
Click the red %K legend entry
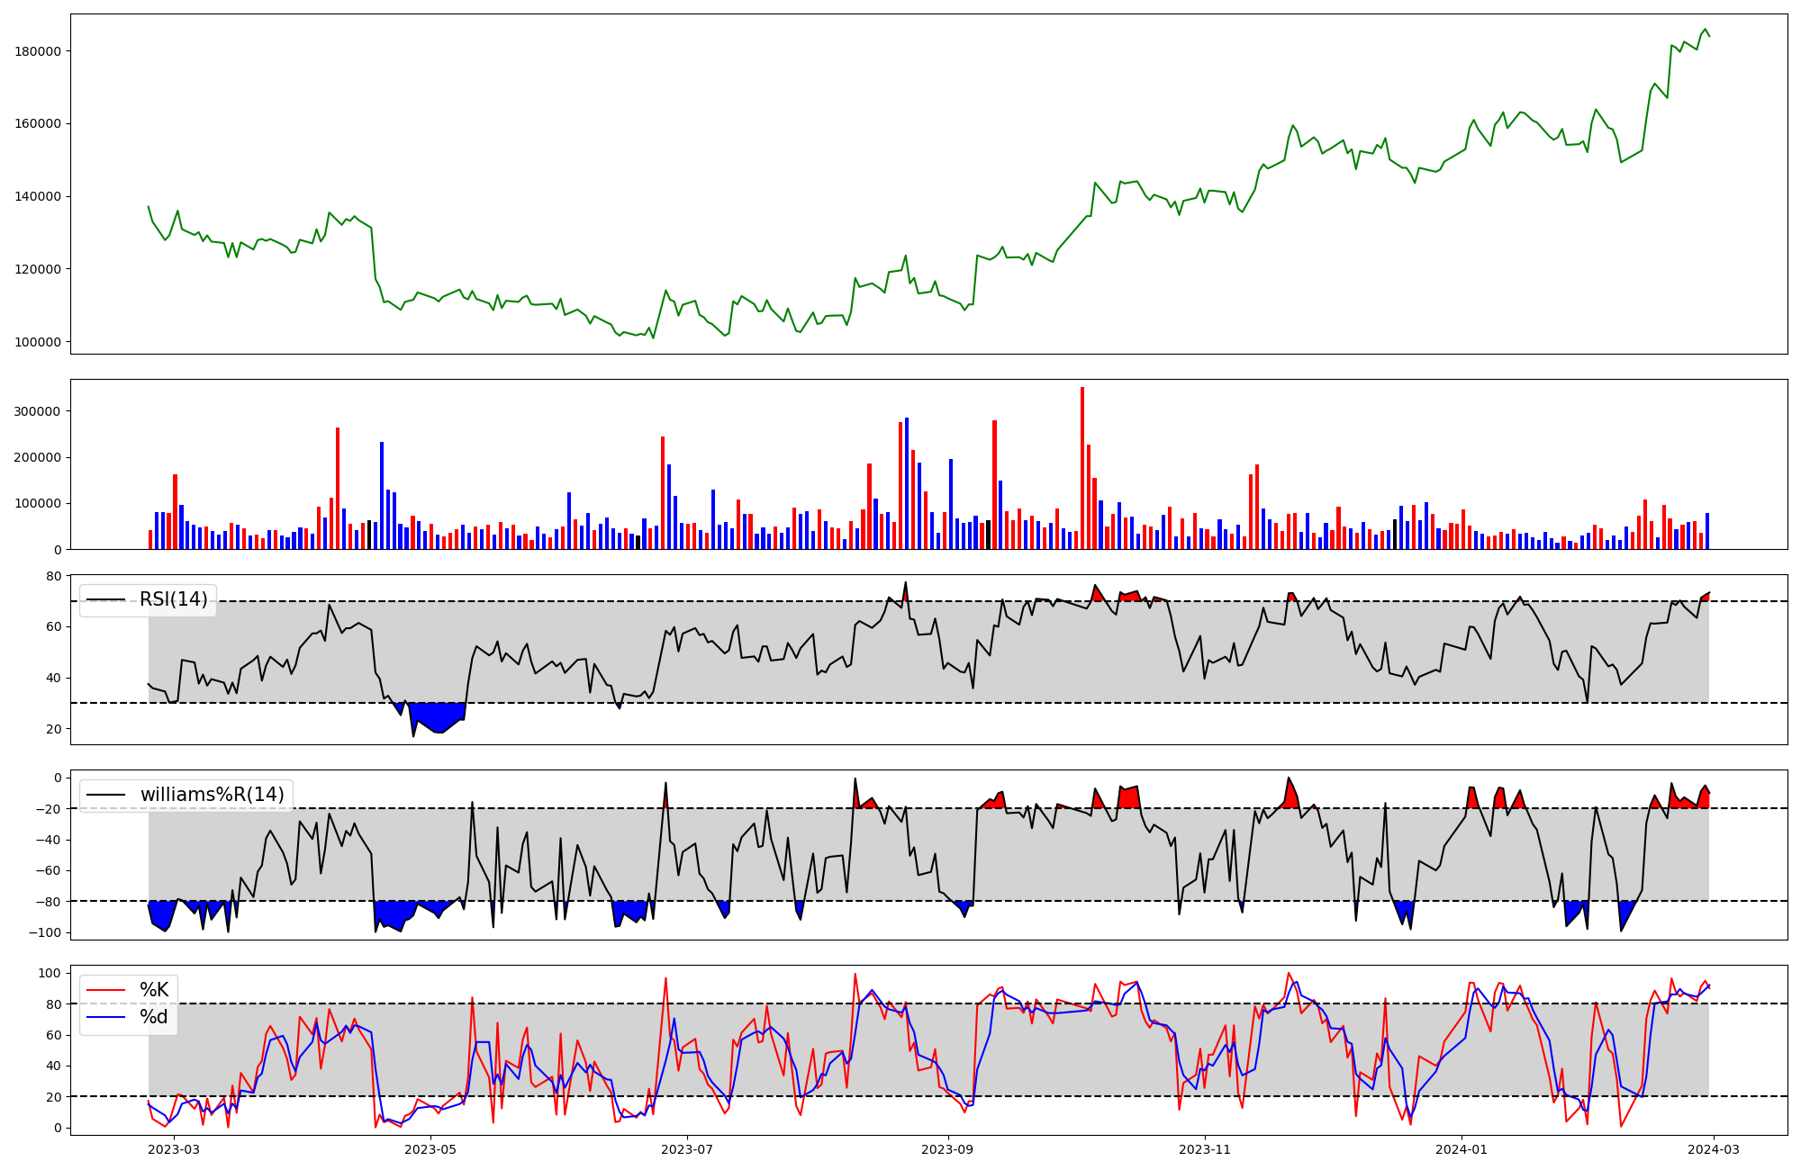point(154,991)
